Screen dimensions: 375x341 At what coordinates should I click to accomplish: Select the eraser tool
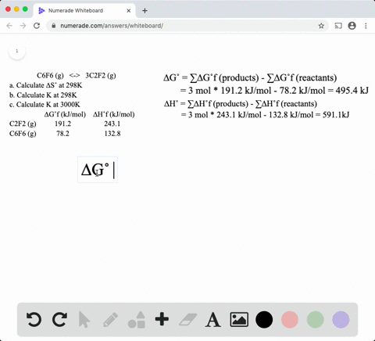(x=188, y=319)
